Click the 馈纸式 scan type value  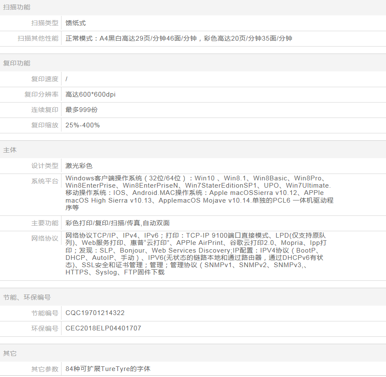click(76, 23)
